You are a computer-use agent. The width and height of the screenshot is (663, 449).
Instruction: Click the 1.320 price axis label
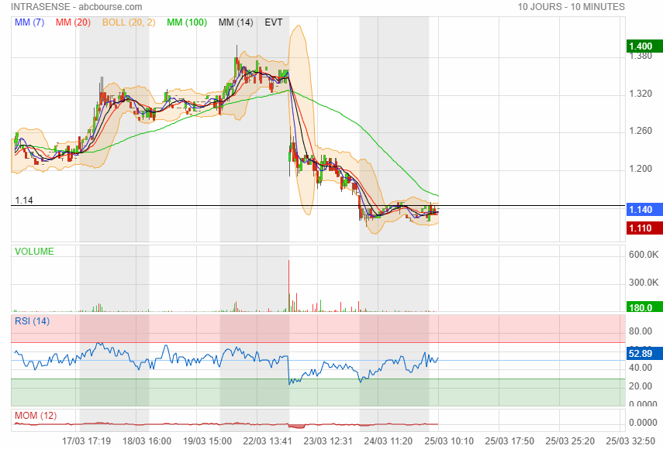641,94
